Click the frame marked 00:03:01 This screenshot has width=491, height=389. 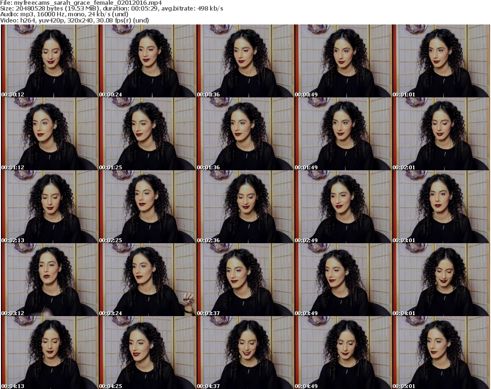441,207
